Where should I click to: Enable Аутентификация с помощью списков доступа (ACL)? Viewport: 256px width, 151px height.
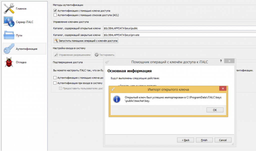[x=55, y=15]
